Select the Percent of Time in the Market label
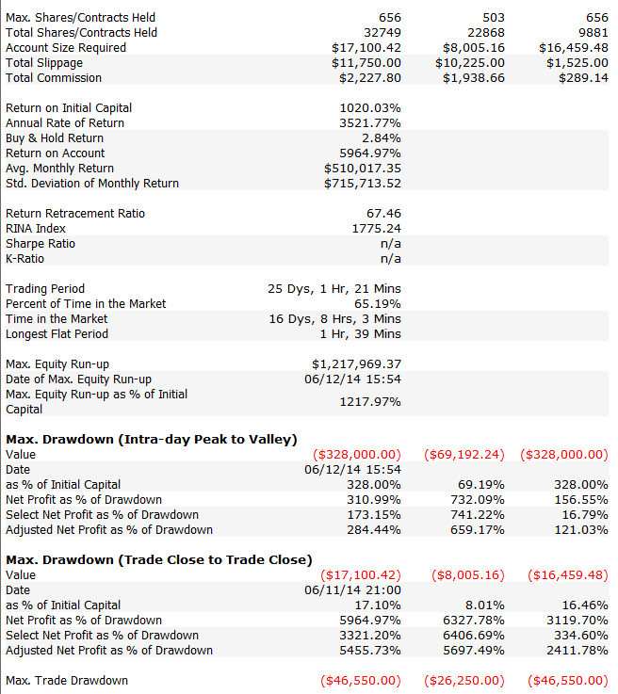 [x=86, y=303]
